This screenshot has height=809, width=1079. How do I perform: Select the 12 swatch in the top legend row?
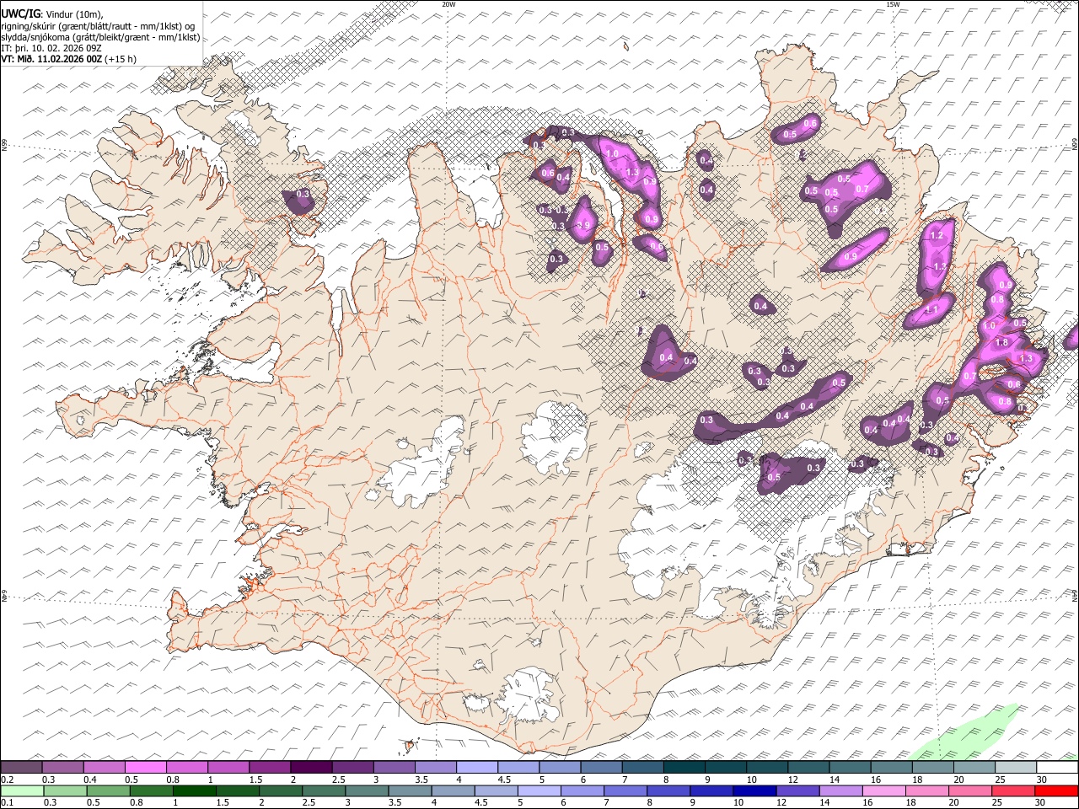tap(808, 767)
